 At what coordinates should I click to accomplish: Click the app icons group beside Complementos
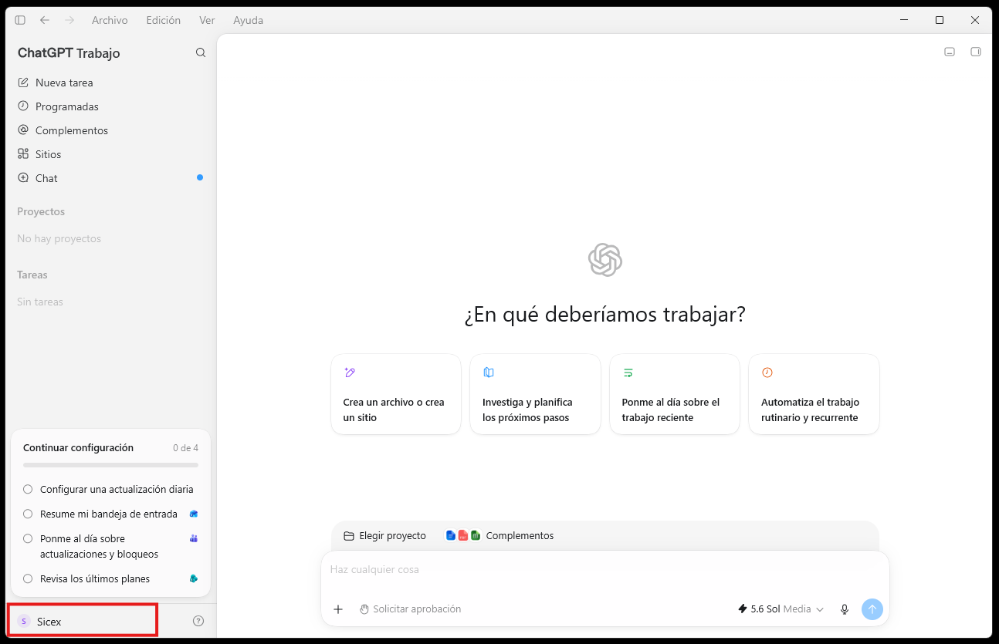463,535
